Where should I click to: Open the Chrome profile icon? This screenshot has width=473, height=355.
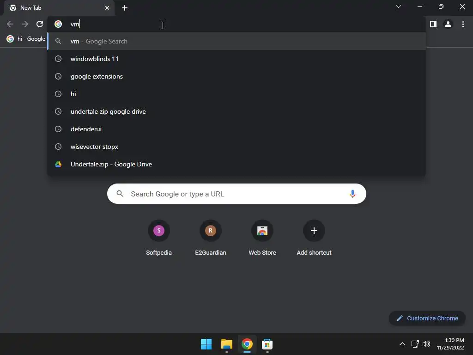point(448,24)
